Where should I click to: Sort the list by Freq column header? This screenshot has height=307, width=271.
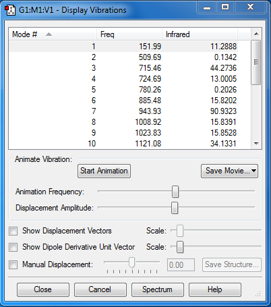tap(129, 34)
